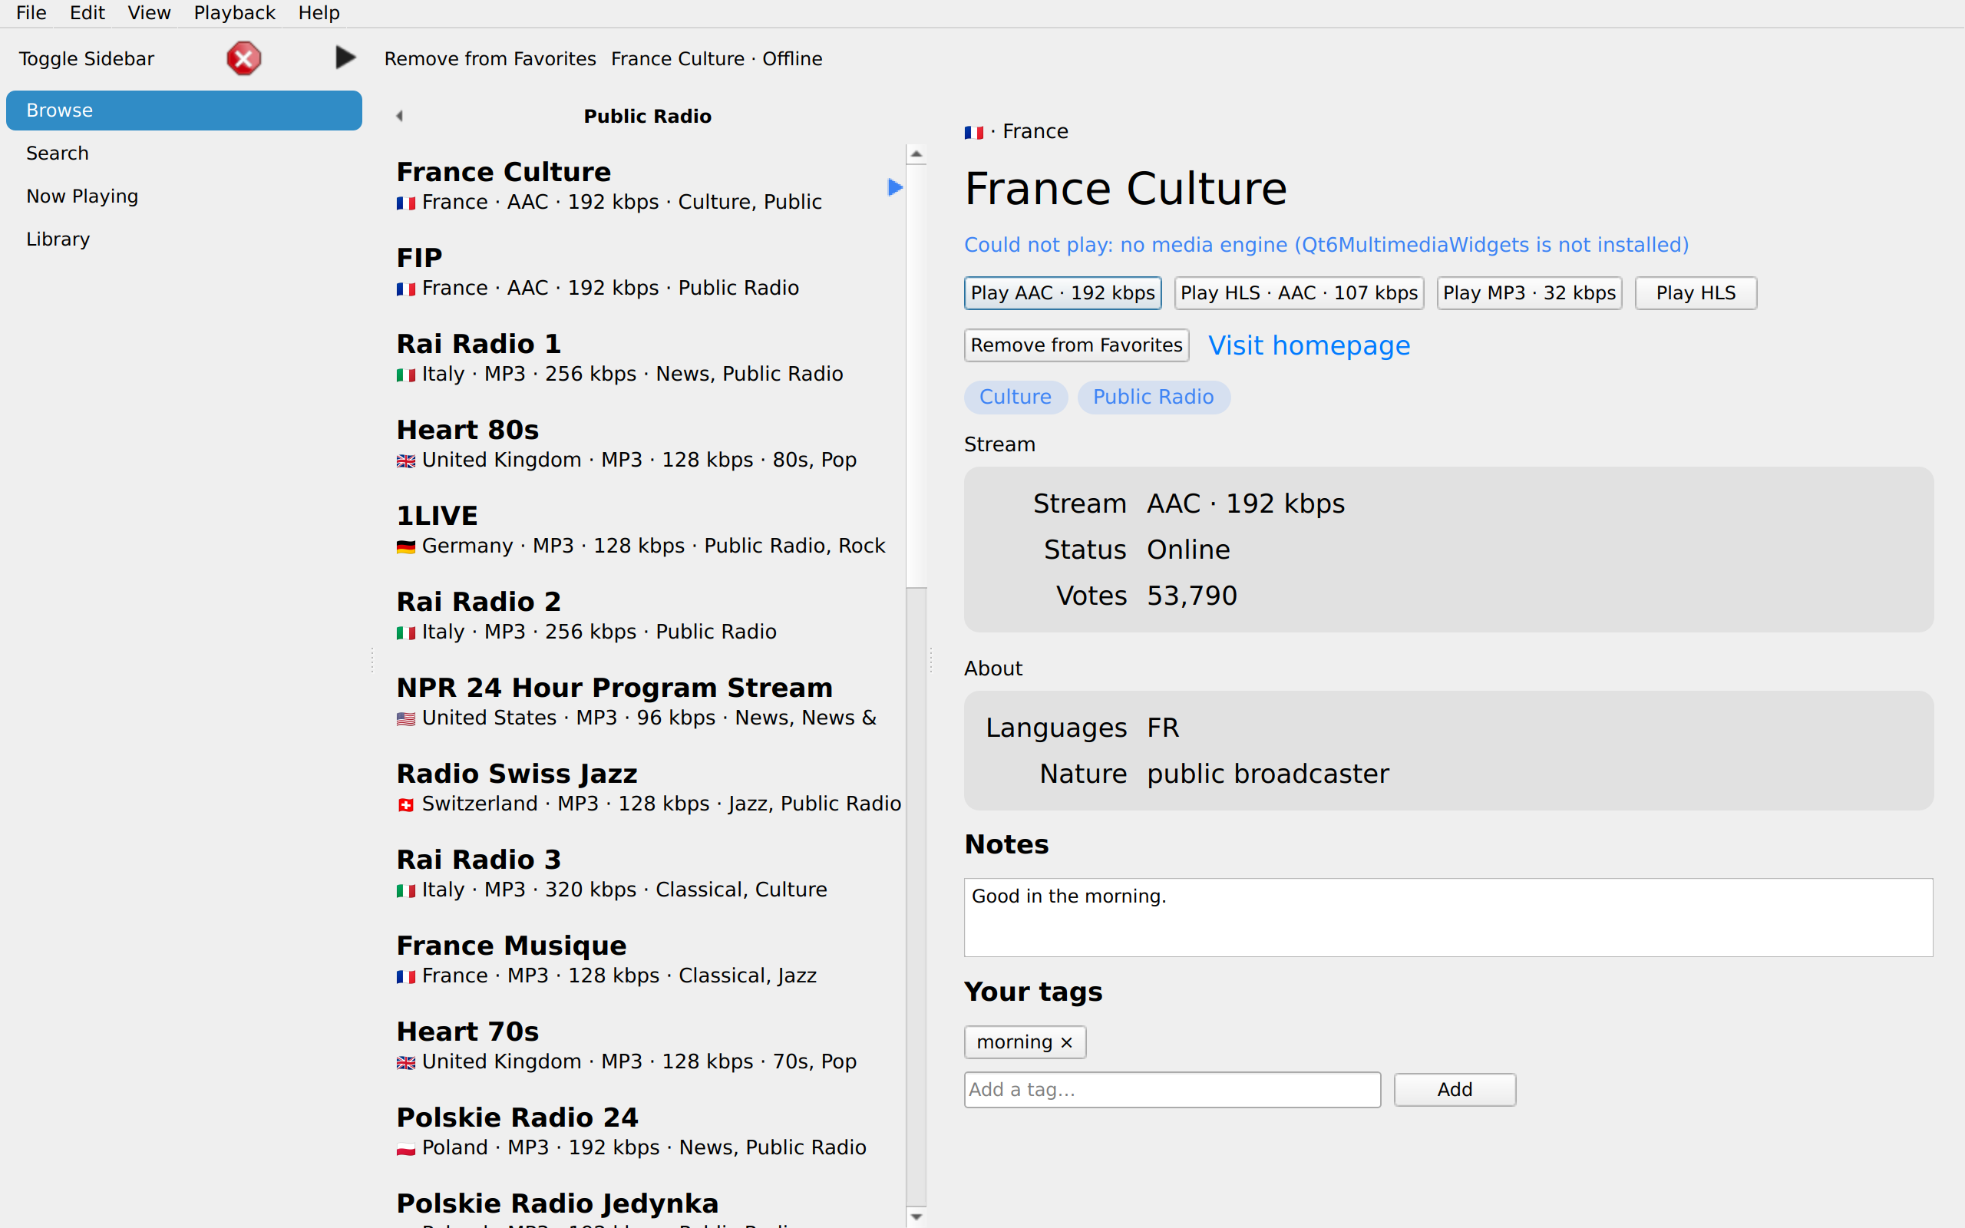Click the Stream value AAC · 192 kbps
The height and width of the screenshot is (1228, 1965).
[x=1246, y=503]
